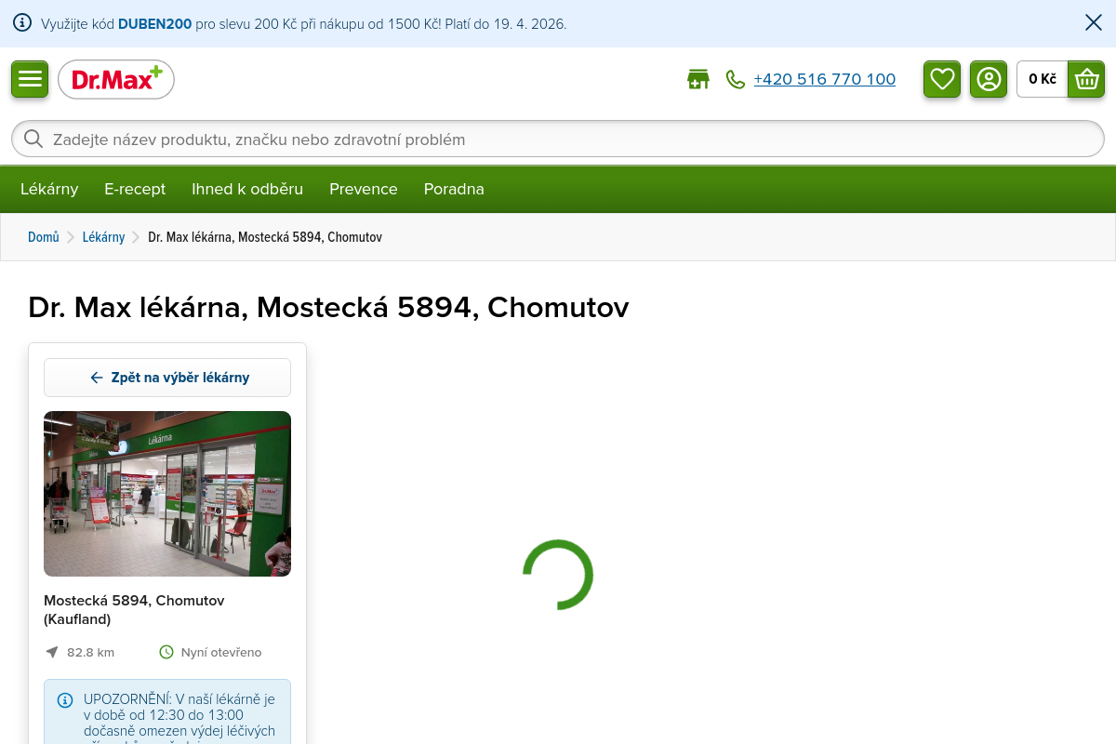Click the green phone icon
This screenshot has height=744, width=1116.
click(x=736, y=80)
